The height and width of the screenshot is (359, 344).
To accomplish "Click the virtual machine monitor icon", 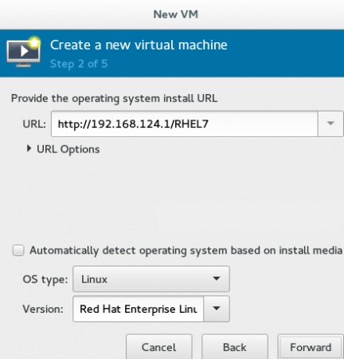I will 24,52.
